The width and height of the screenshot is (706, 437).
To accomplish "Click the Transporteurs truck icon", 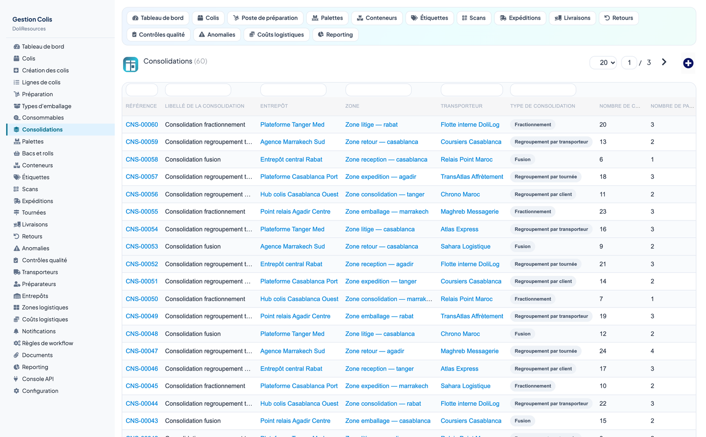I will [17, 272].
